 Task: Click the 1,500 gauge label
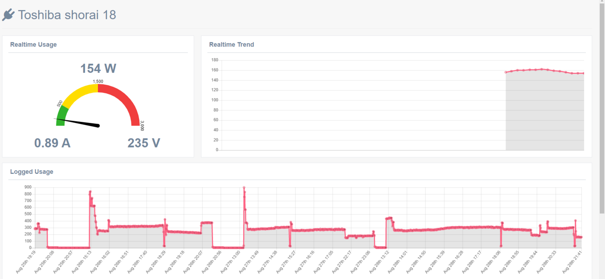98,81
